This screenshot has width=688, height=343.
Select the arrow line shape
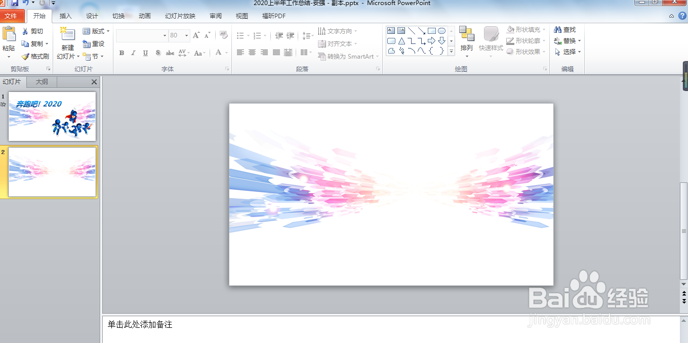click(x=422, y=31)
